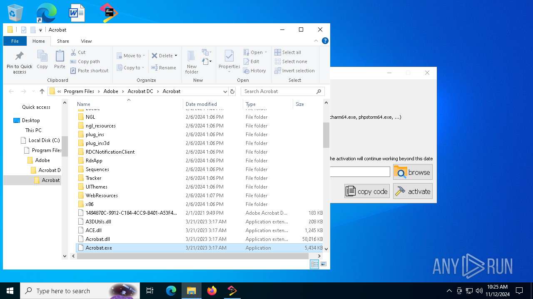This screenshot has height=299, width=533.
Task: Click Invert selection
Action: [294, 71]
